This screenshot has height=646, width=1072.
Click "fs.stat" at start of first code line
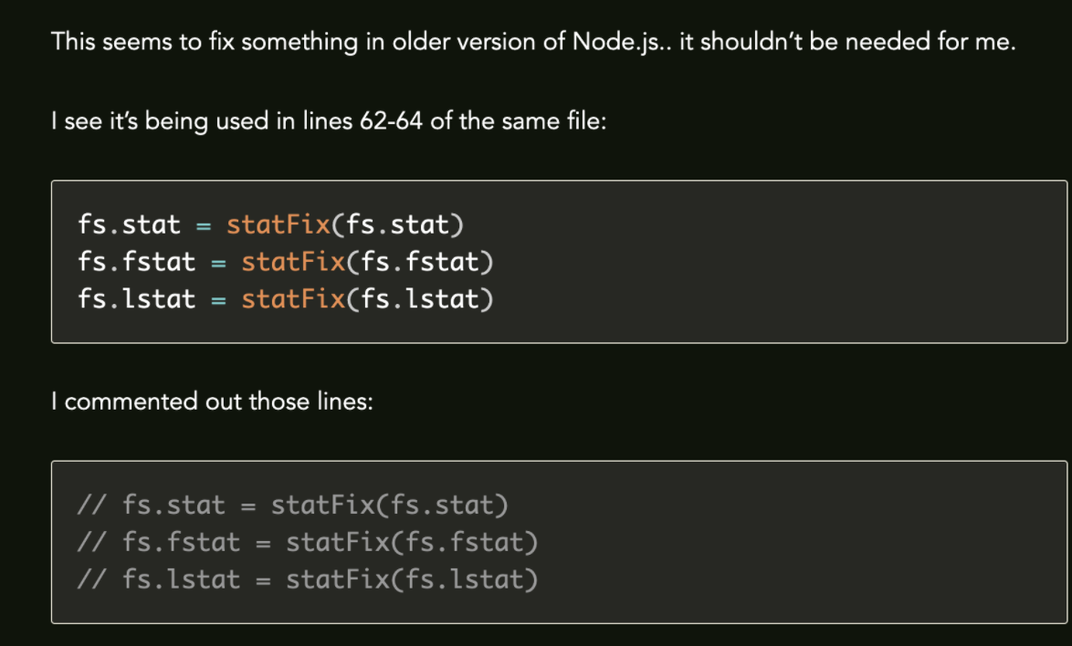[130, 224]
